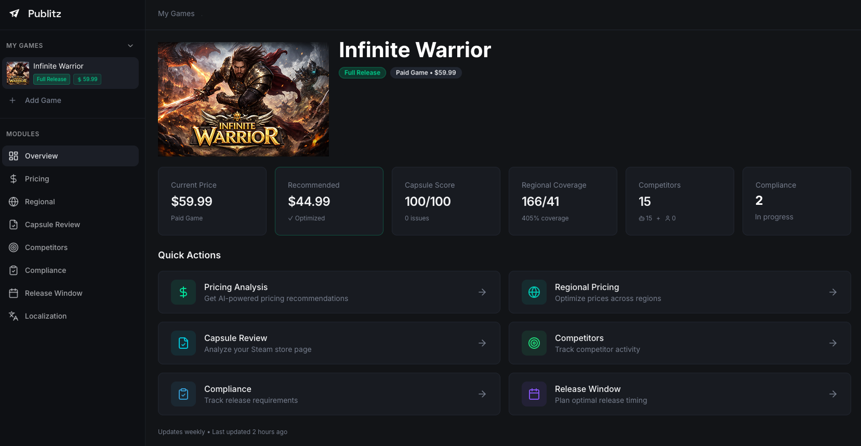Click the Pricing dollar icon in sidebar
Image resolution: width=861 pixels, height=446 pixels.
(14, 179)
